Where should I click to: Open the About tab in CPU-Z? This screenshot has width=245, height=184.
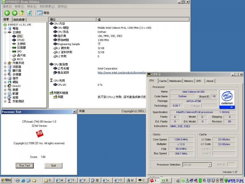click(210, 81)
